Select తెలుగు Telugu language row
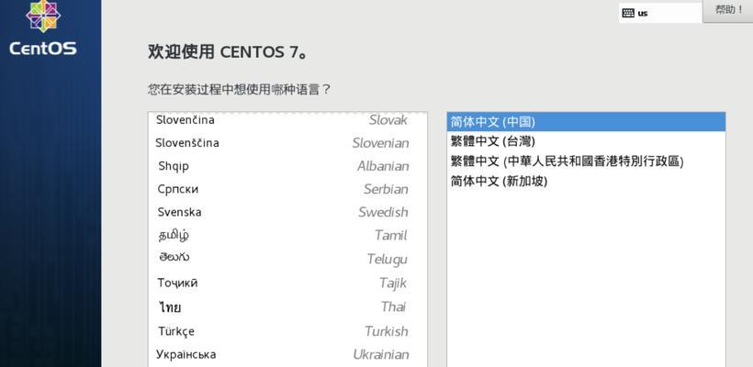This screenshot has height=367, width=753. (287, 259)
